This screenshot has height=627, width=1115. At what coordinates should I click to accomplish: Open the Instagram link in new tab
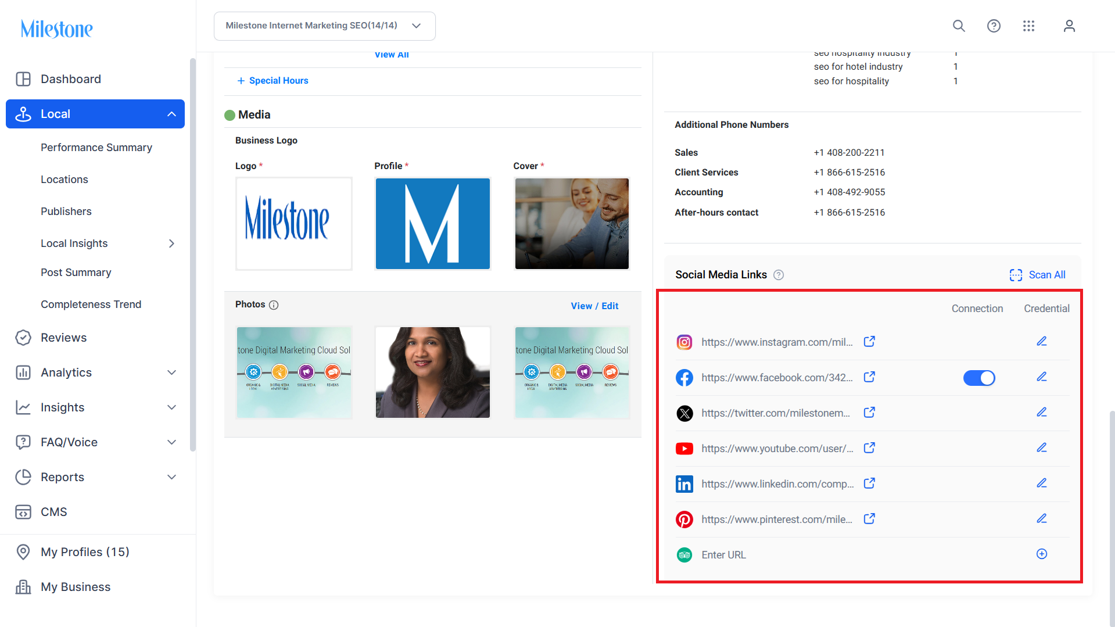(x=869, y=342)
